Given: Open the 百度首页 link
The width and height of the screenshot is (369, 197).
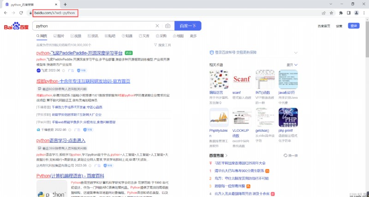Looking at the screenshot, I should tap(324, 26).
